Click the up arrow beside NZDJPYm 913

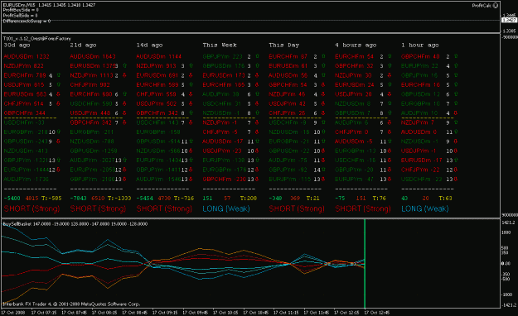click(x=191, y=66)
